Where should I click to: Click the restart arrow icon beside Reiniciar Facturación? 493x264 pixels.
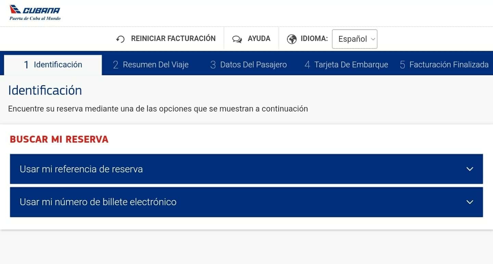click(x=120, y=39)
